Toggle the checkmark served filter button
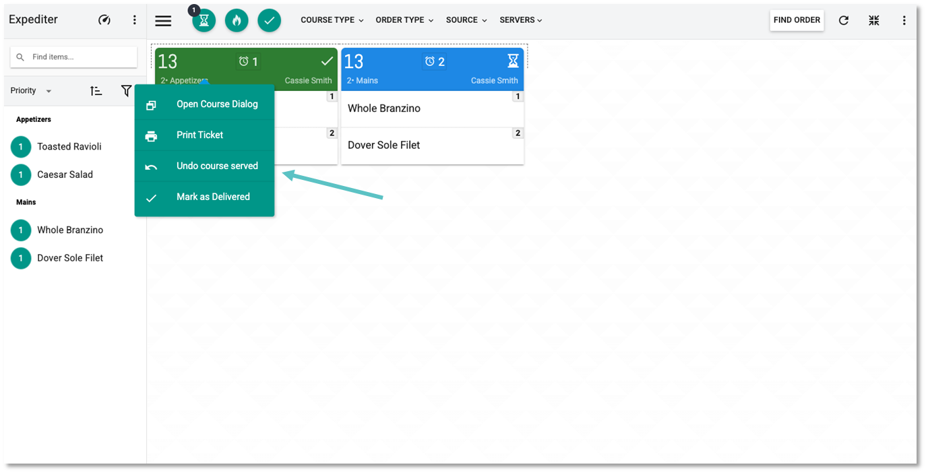 269,21
